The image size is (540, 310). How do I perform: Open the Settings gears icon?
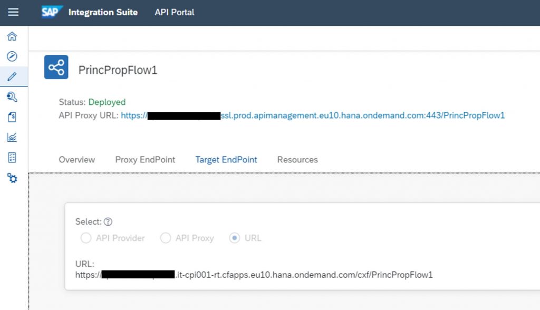(12, 178)
